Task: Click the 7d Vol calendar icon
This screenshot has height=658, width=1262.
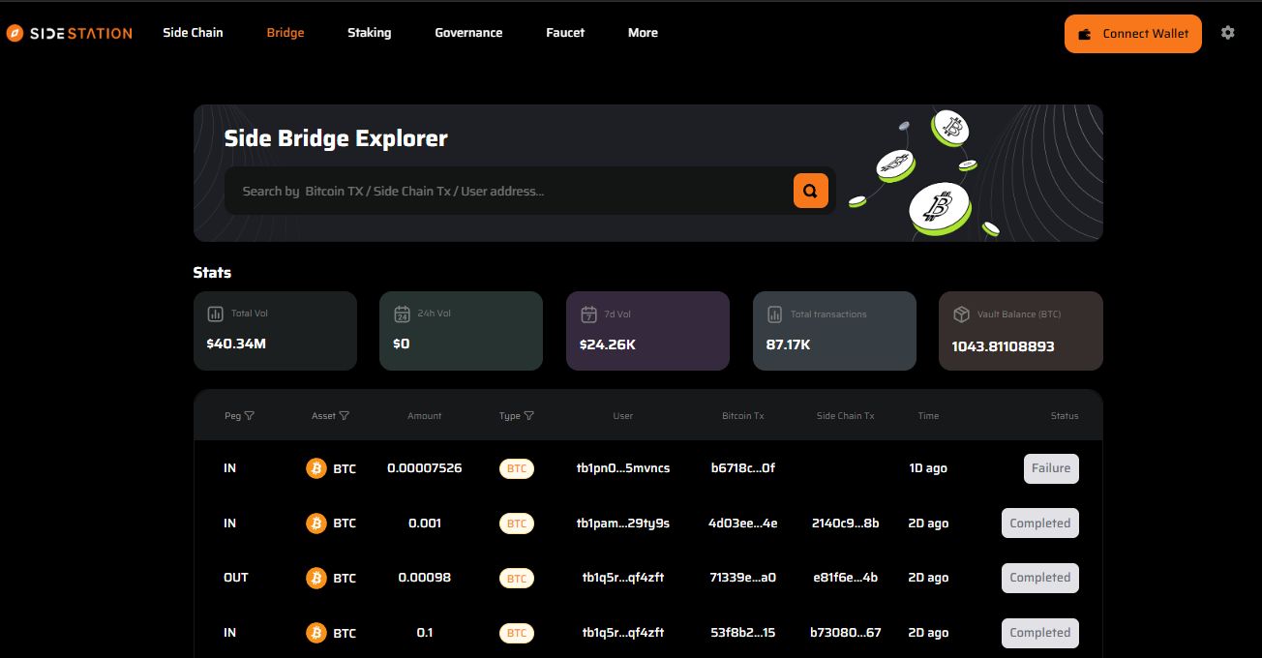Action: pos(588,314)
